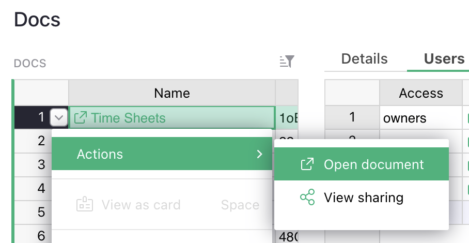Viewport: 469px width, 243px height.
Task: Switch to the Details tab
Action: [x=364, y=58]
